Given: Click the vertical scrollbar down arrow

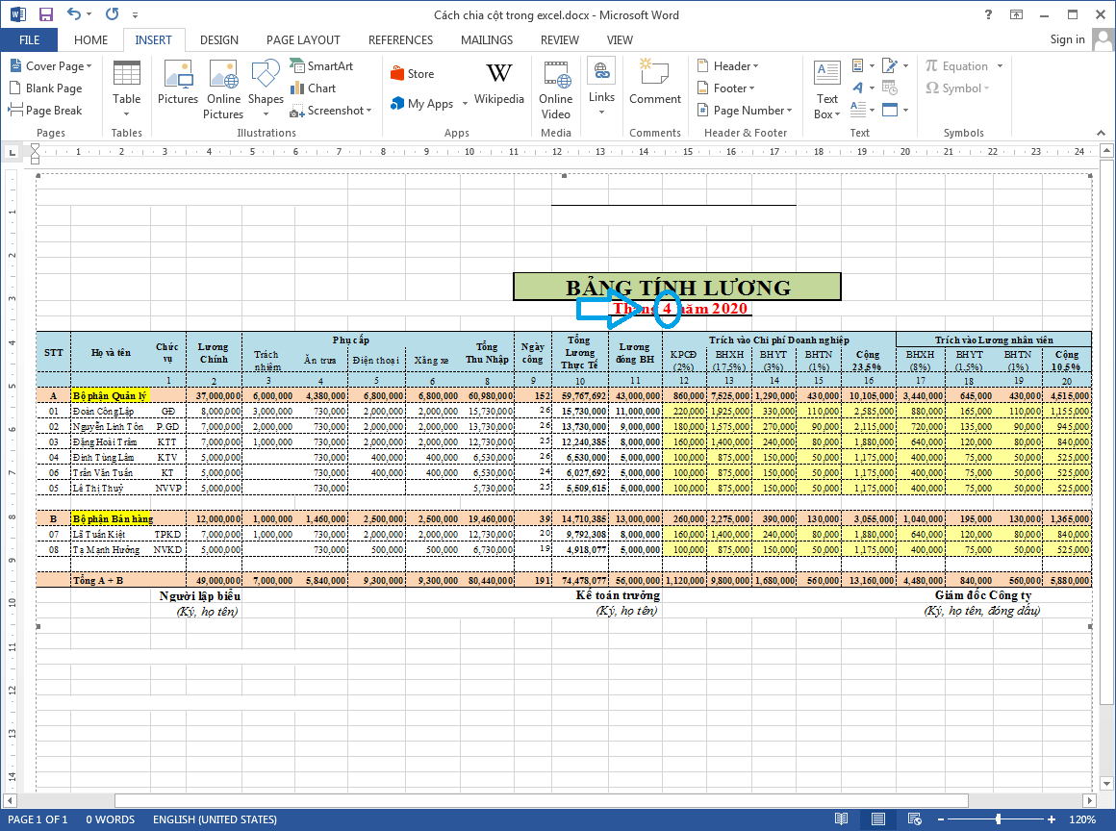Looking at the screenshot, I should click(1106, 783).
